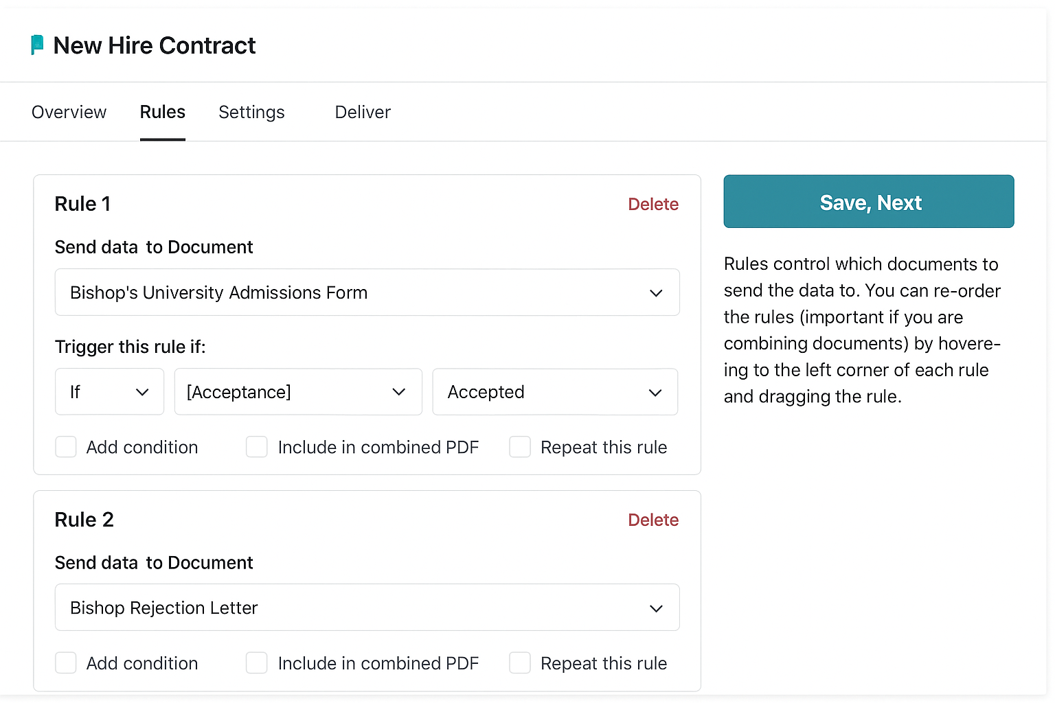This screenshot has height=703, width=1055.
Task: Expand the [Acceptance] field dropdown
Action: pyautogui.click(x=298, y=392)
